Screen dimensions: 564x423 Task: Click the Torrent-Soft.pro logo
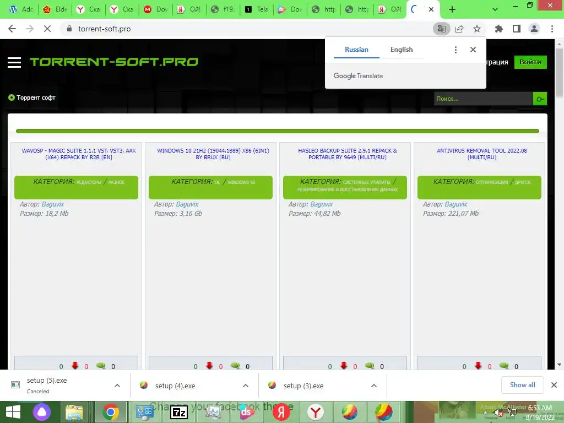tap(113, 62)
